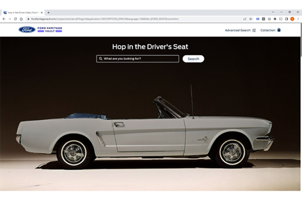Screen dimensions: 302x201
Task: Click the magnifier icon in search box
Action: (101, 59)
